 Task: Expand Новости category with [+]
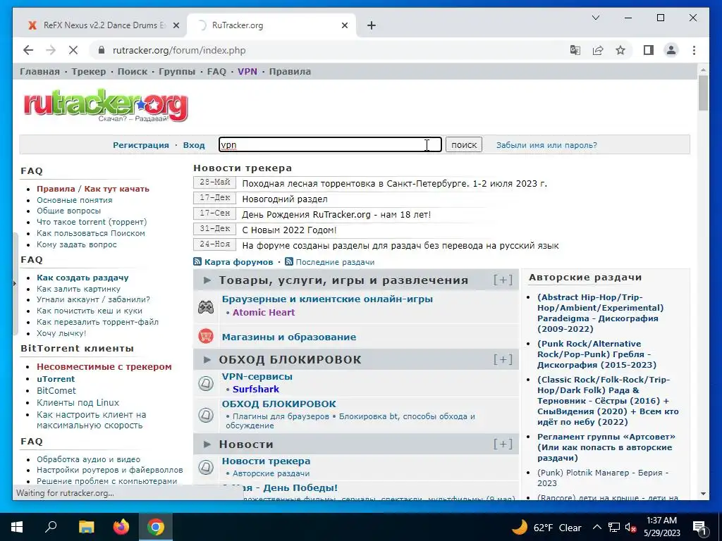[x=503, y=444]
